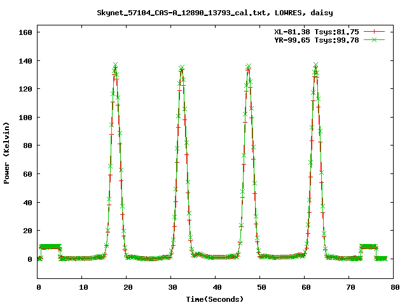Click the green YR legend line sample
Image resolution: width=407 pixels, height=305 pixels.
(x=374, y=39)
